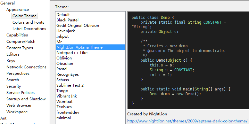Pick the Notepad++ Like theme
Screen dimensions: 249x124
pyautogui.click(x=90, y=53)
